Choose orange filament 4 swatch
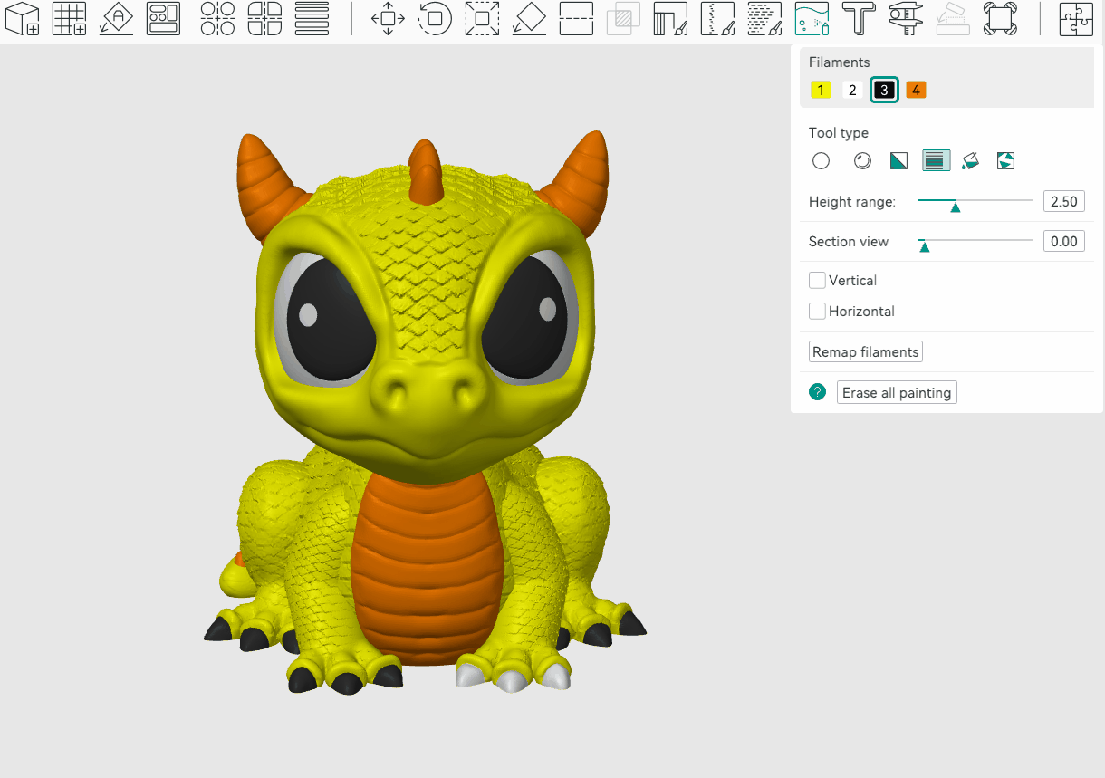1105x778 pixels. click(x=916, y=90)
